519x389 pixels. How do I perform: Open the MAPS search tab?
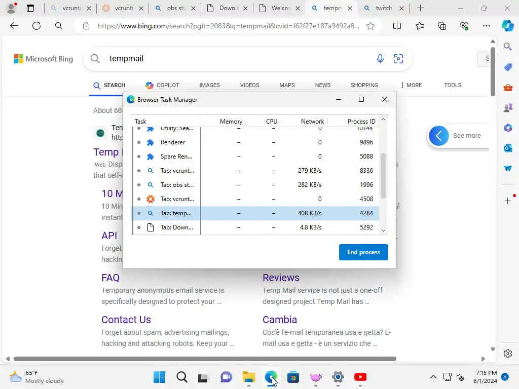pos(287,85)
